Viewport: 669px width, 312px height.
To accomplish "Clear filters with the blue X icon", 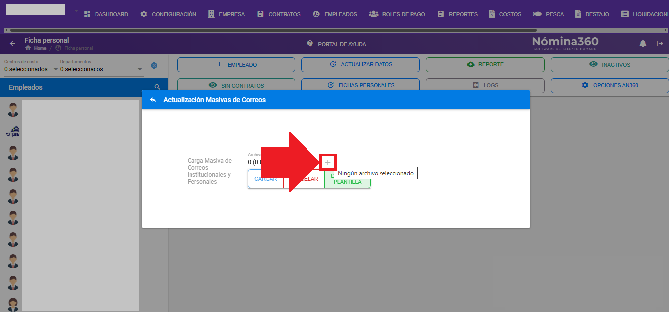I will pos(154,66).
